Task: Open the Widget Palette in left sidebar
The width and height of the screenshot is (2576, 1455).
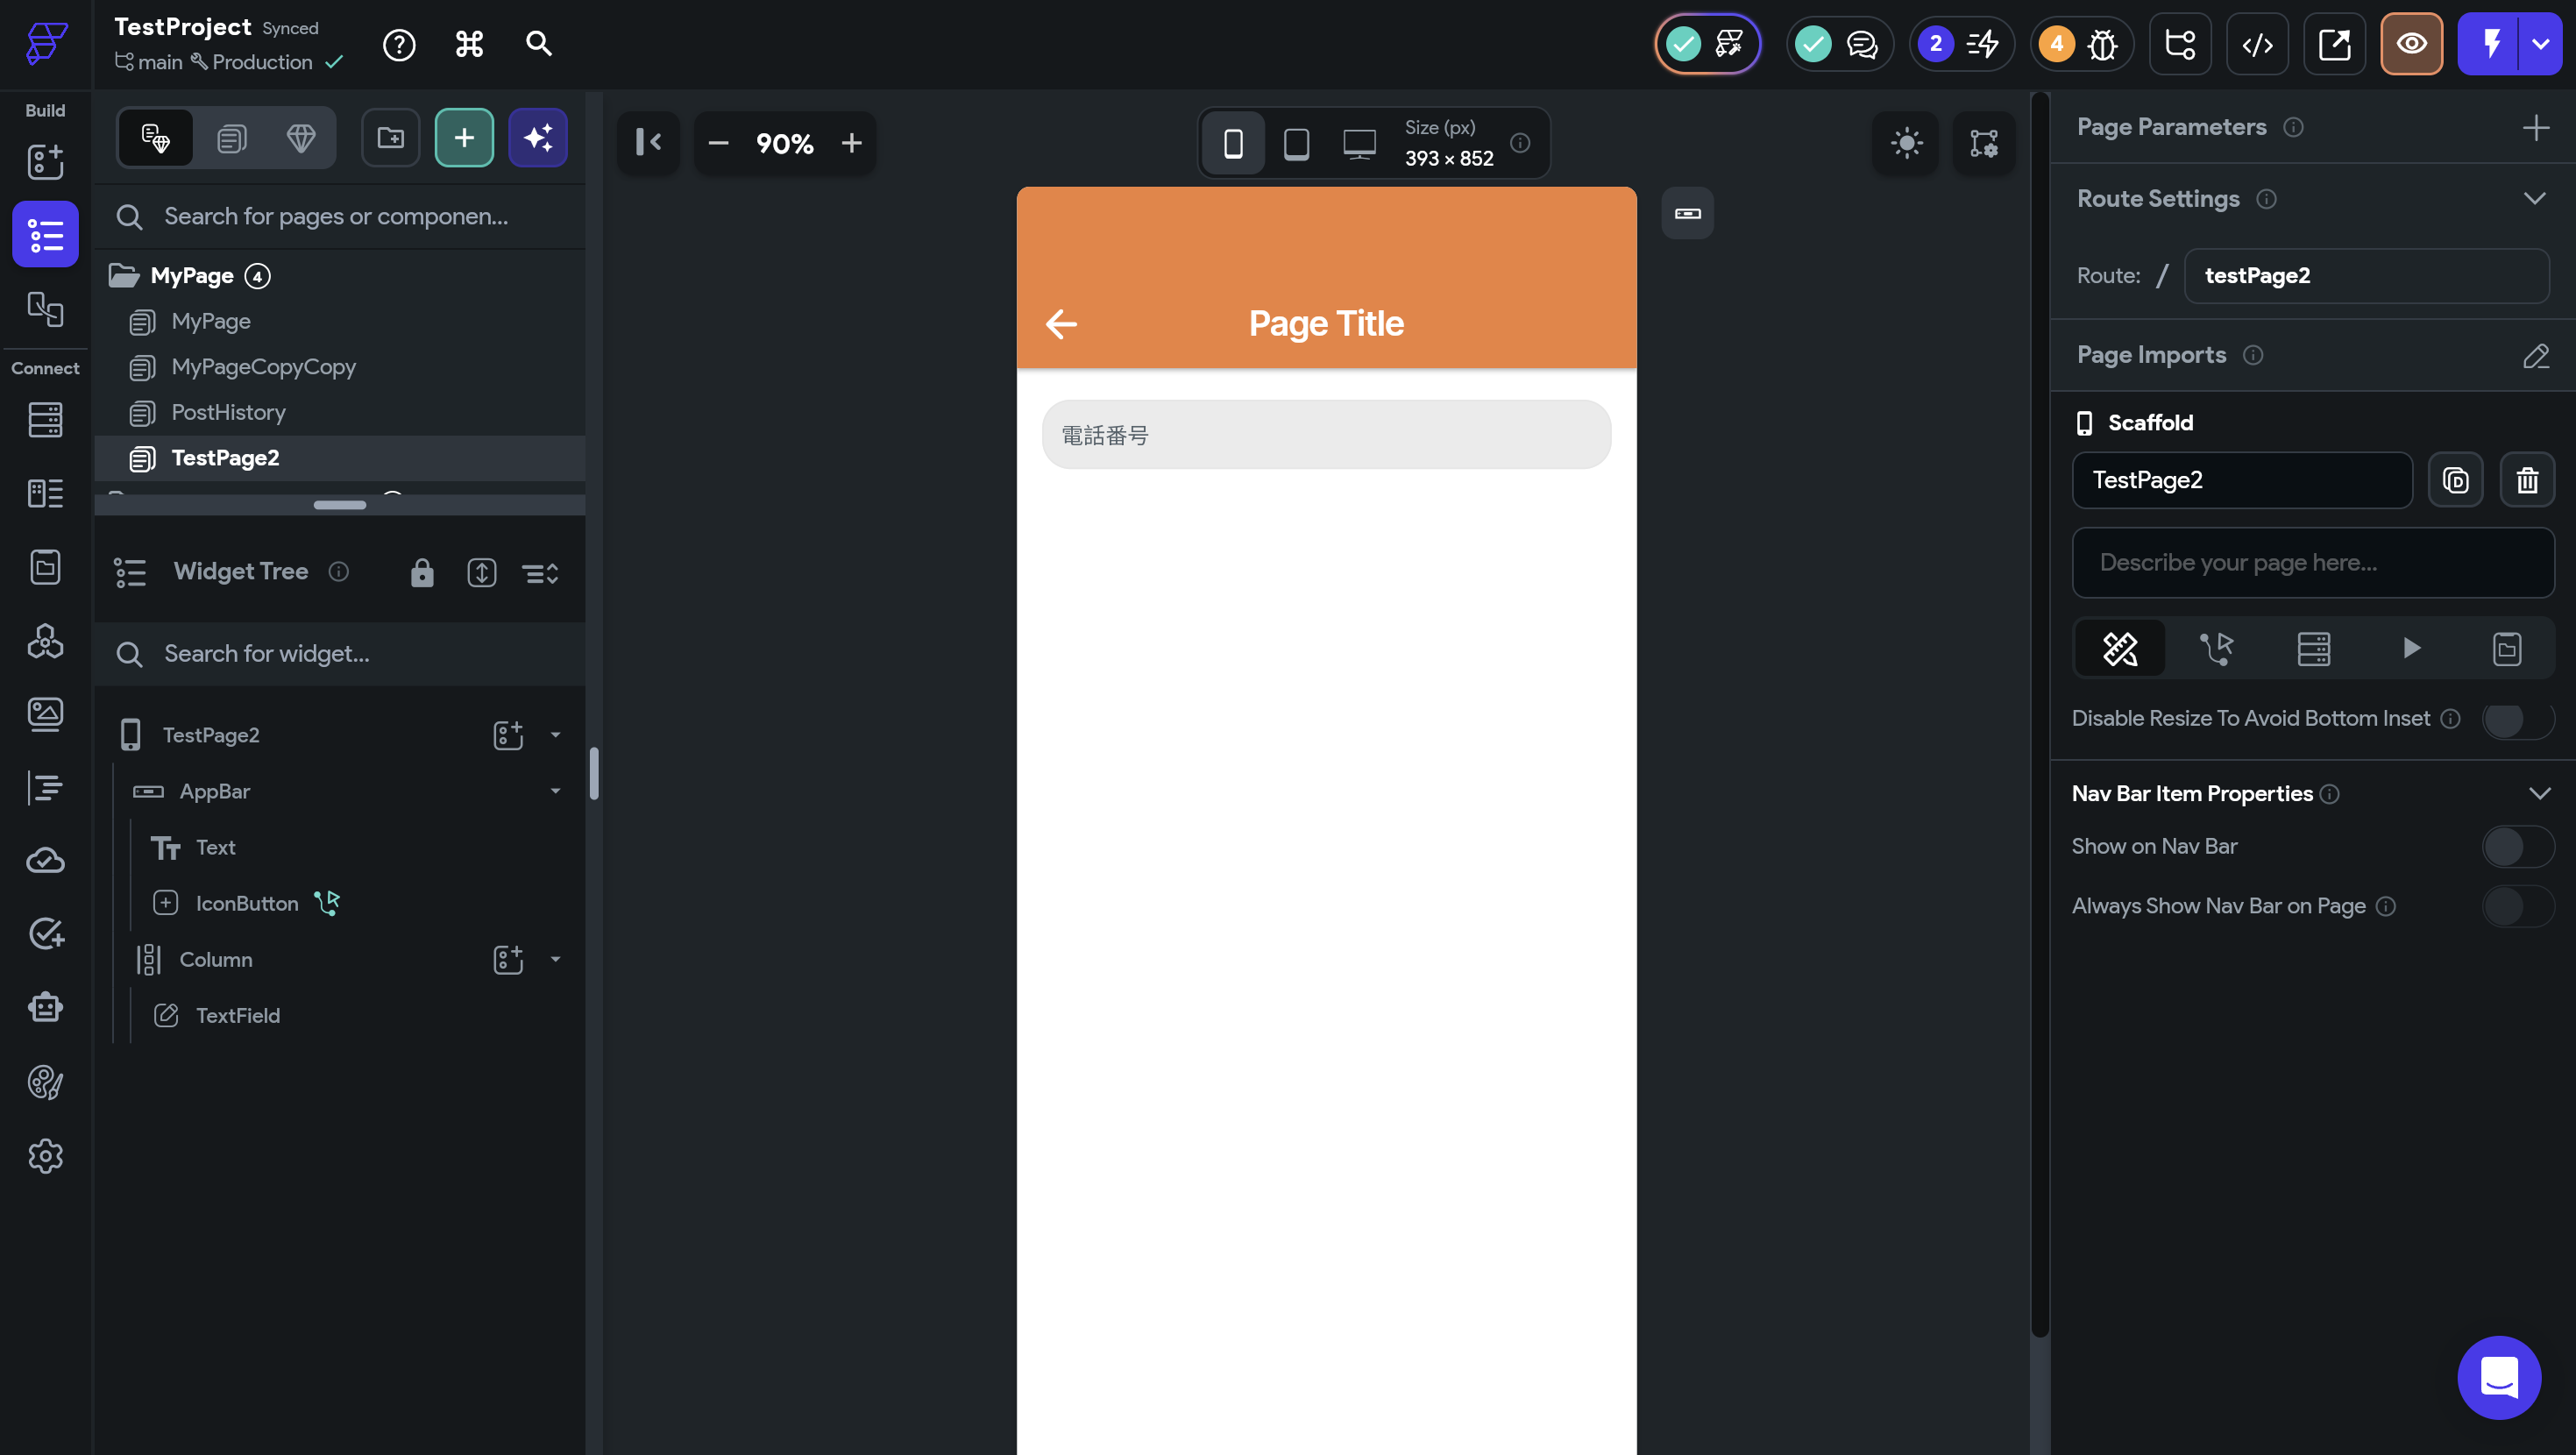Action: click(x=45, y=162)
